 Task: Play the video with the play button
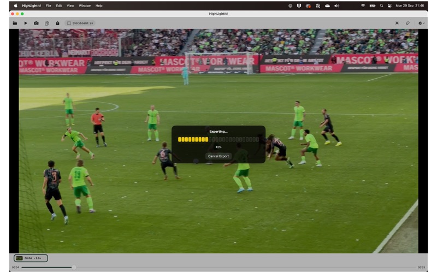click(26, 23)
